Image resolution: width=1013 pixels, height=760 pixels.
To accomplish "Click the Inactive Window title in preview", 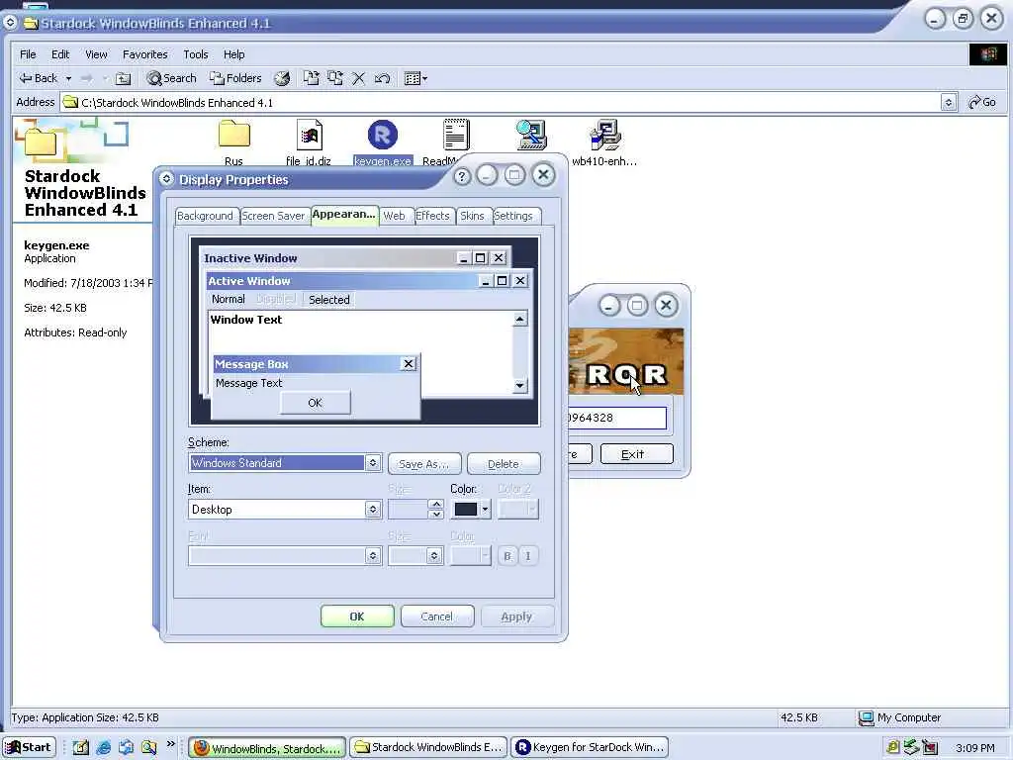I will (x=250, y=258).
